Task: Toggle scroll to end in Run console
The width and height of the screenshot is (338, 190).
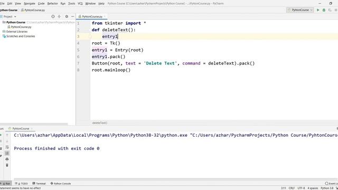Action: (x=7, y=153)
